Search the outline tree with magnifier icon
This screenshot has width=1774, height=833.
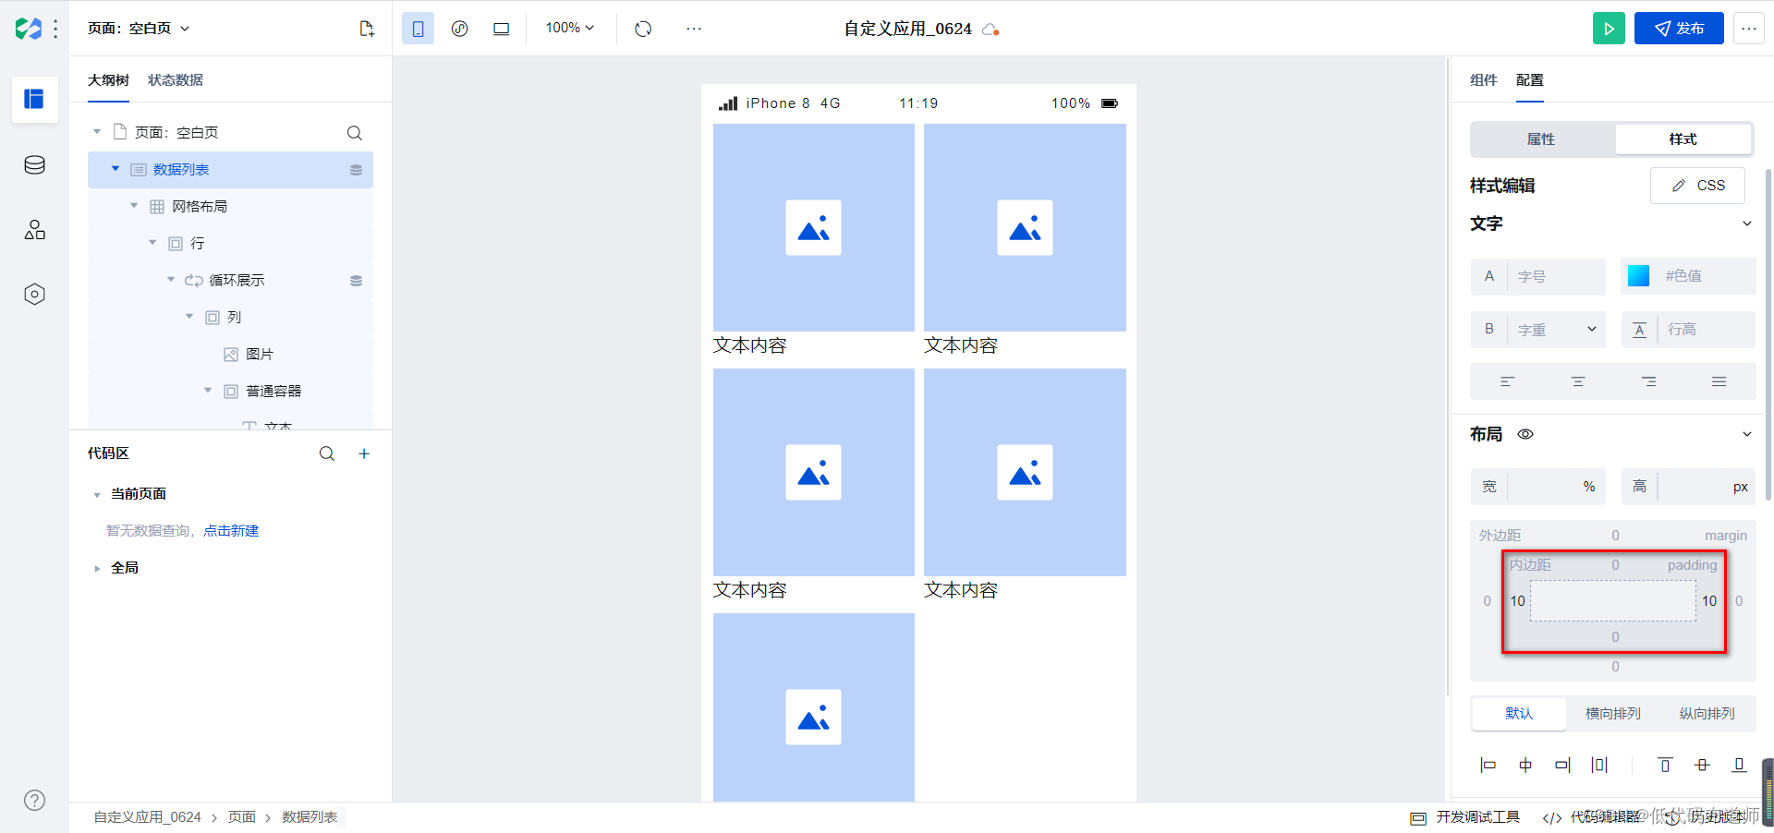(x=355, y=133)
